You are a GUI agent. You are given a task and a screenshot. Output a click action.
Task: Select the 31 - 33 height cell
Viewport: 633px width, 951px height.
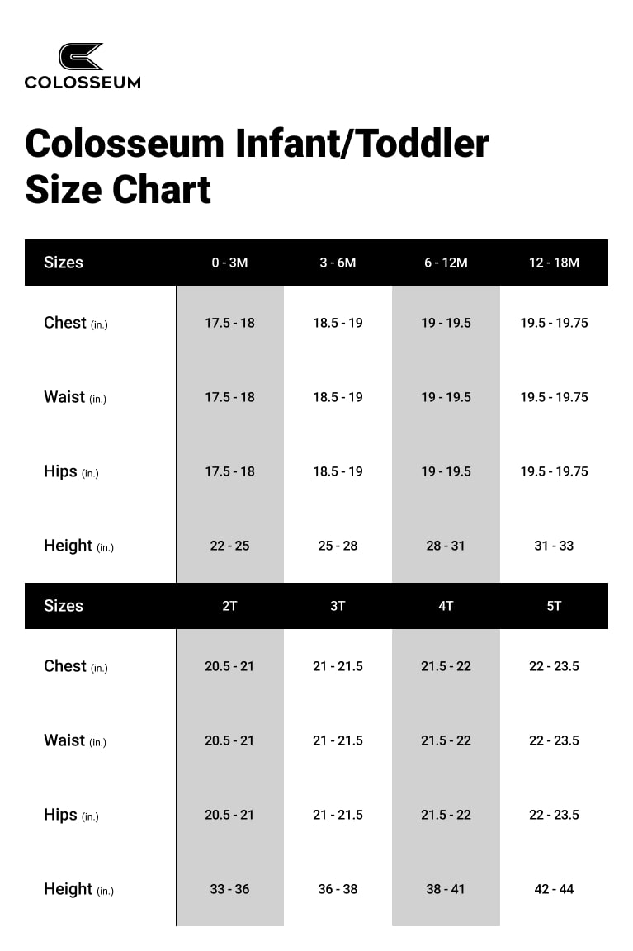pyautogui.click(x=554, y=546)
